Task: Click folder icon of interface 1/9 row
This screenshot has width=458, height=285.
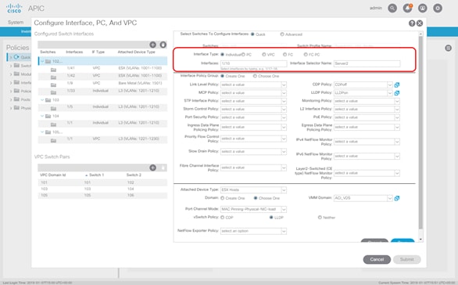Action: tap(53, 85)
